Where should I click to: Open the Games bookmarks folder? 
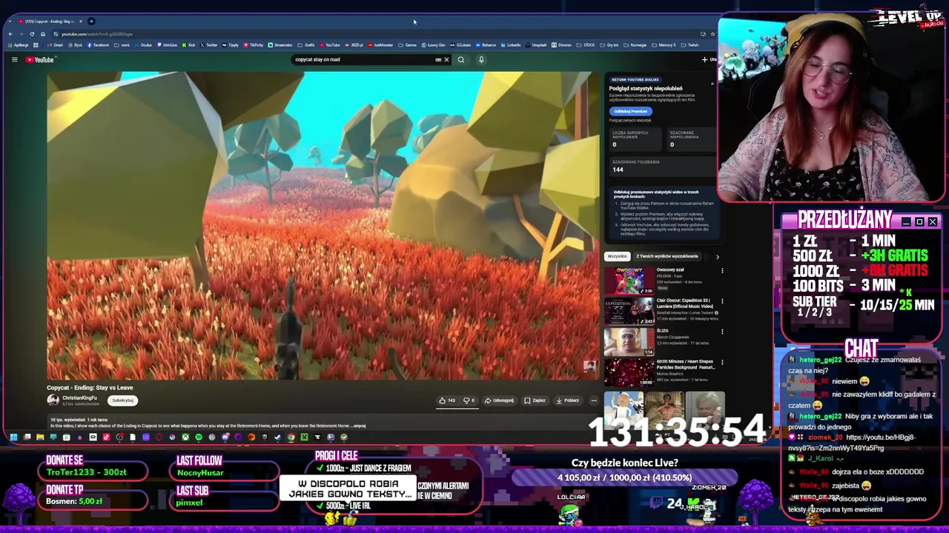(x=408, y=45)
